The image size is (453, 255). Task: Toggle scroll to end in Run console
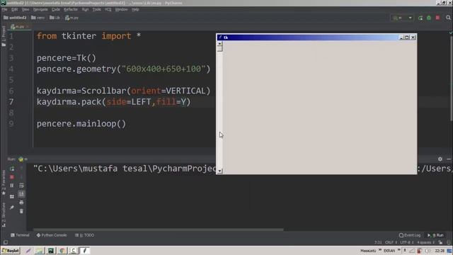tap(21, 194)
